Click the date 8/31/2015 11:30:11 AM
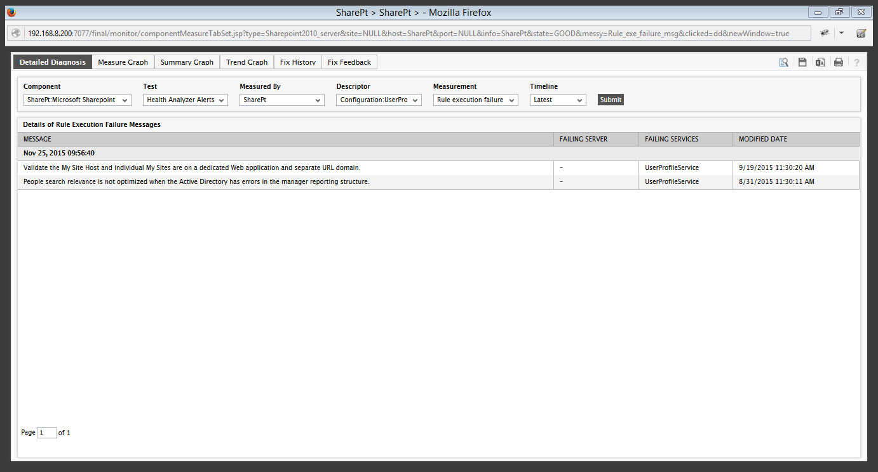This screenshot has width=878, height=472. 776,181
